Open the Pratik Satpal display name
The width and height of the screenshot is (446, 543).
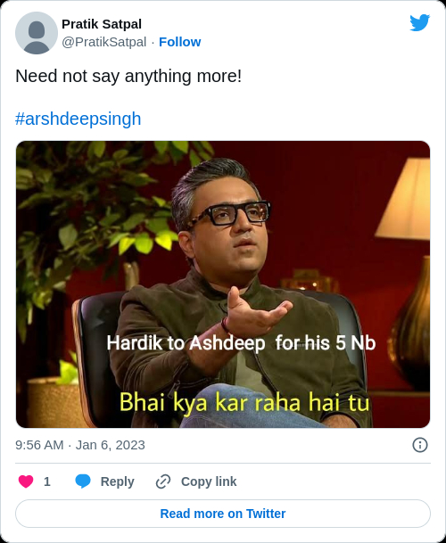(102, 24)
